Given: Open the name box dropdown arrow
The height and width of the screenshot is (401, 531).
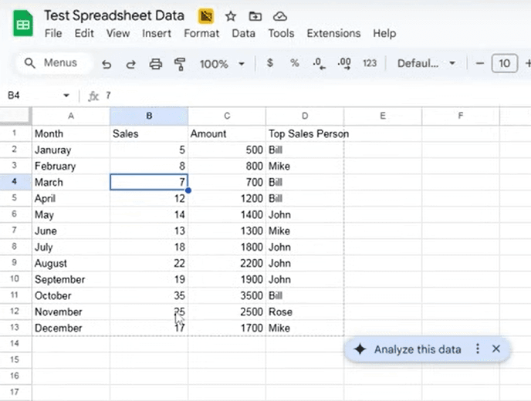Looking at the screenshot, I should point(66,96).
